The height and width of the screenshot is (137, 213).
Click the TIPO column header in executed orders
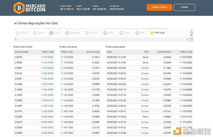click(146, 52)
